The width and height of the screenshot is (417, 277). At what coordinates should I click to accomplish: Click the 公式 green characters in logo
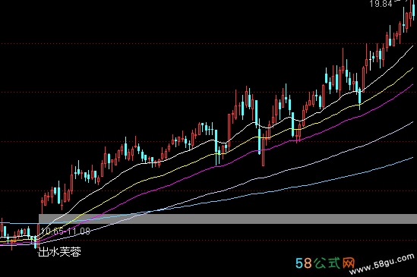click(x=327, y=263)
